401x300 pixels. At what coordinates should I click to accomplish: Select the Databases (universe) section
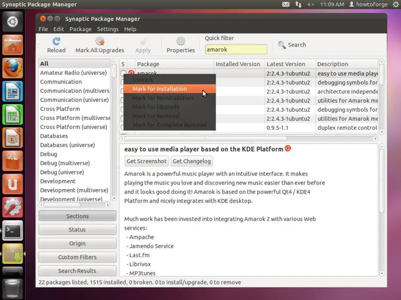[x=74, y=145]
